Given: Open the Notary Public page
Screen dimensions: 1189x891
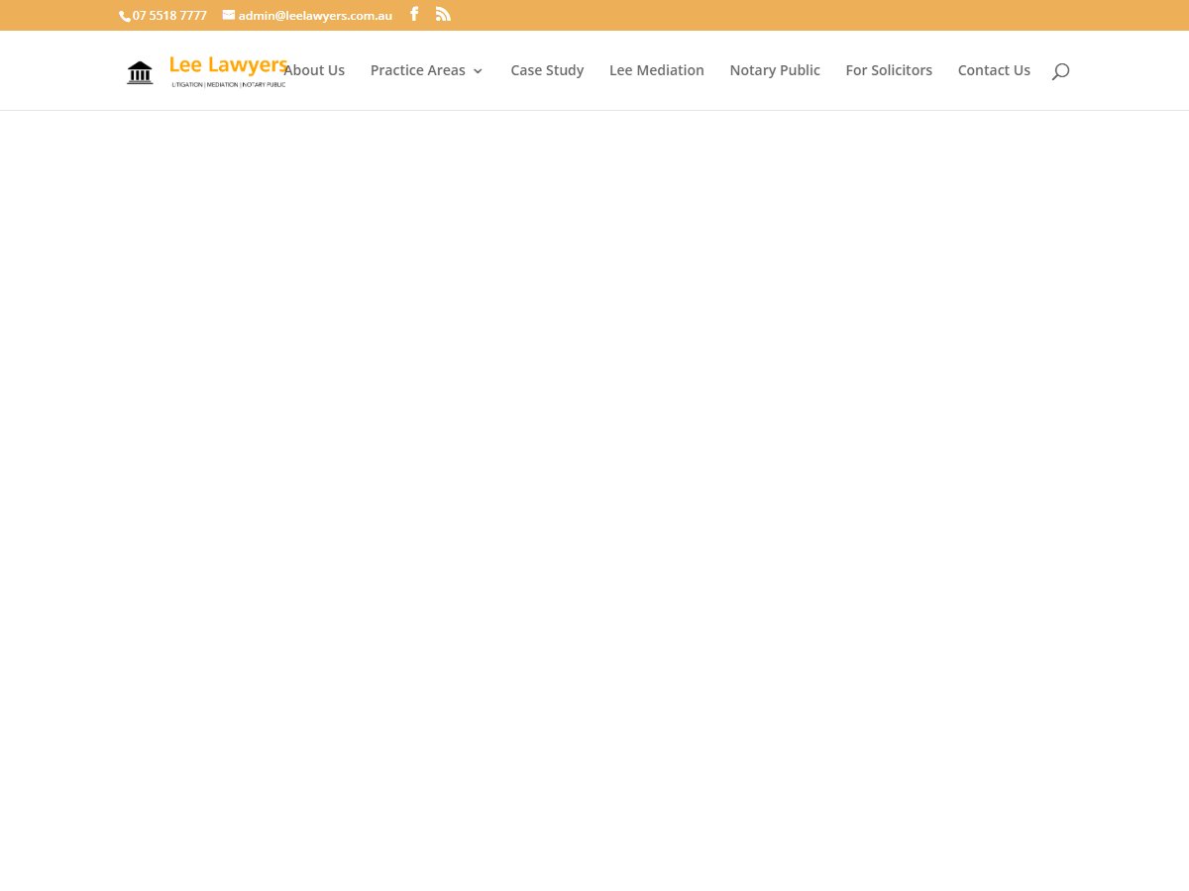Looking at the screenshot, I should point(775,70).
